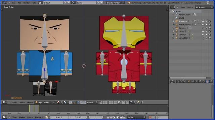Open the Global transform orientation dropdown
This screenshot has height=120, width=215.
click(92, 102)
